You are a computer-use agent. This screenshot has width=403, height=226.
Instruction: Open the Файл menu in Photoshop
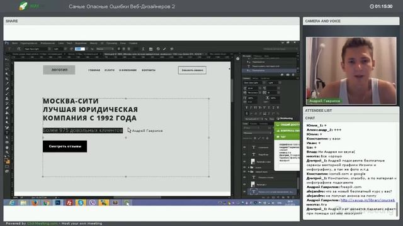14,43
